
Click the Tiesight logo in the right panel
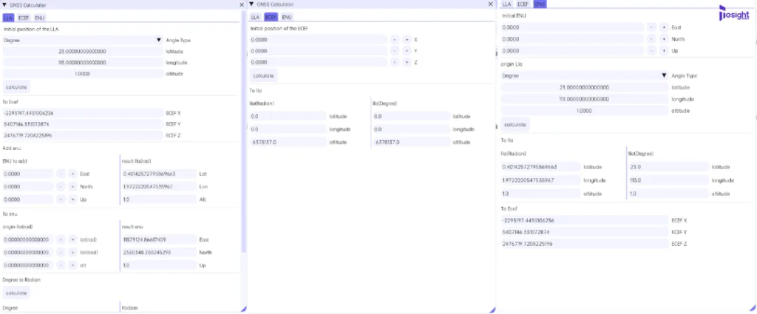pos(734,13)
